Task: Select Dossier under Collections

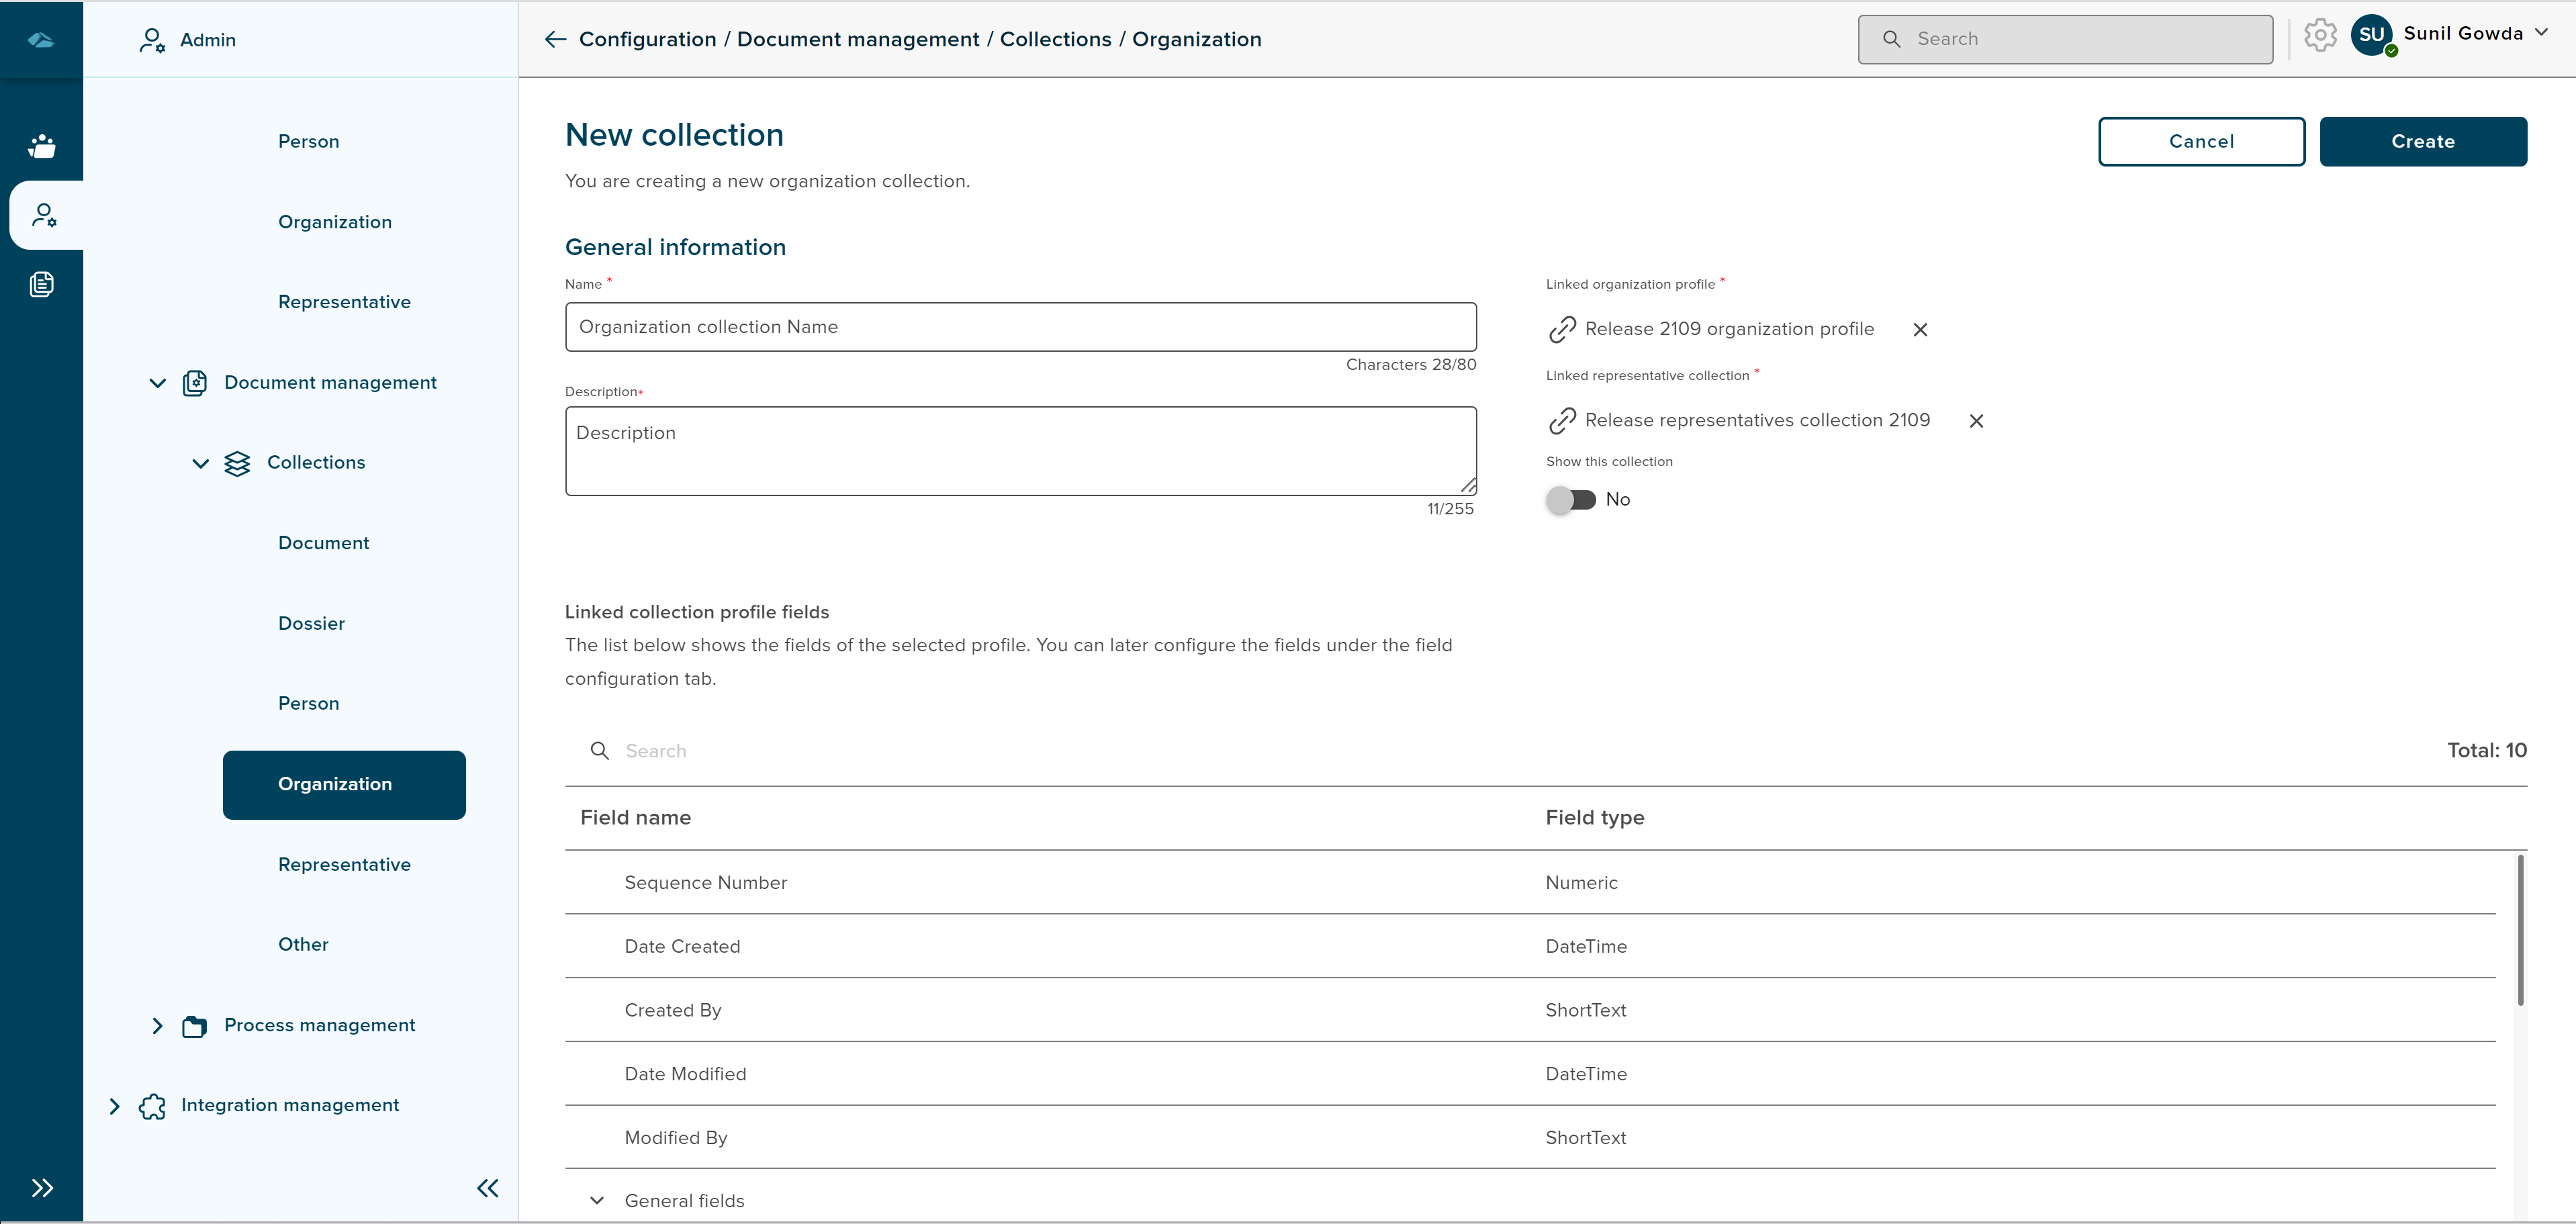Action: 311,623
